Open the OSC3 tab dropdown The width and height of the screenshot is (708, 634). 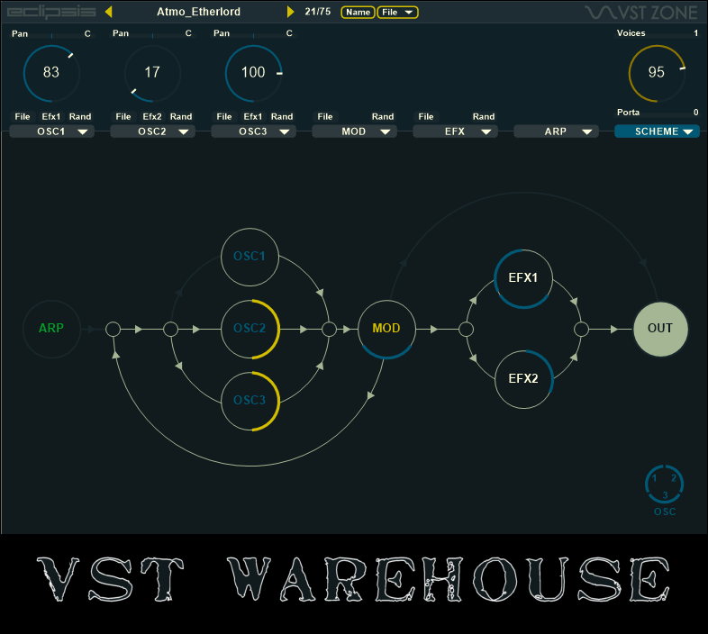pos(254,131)
